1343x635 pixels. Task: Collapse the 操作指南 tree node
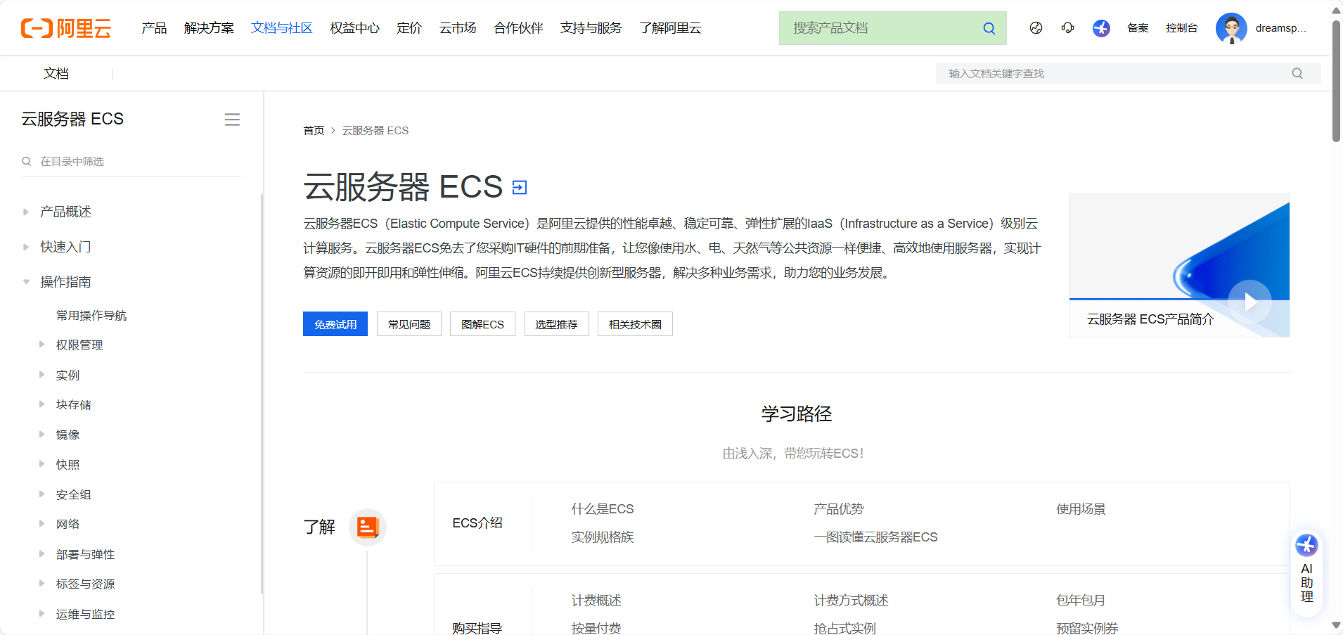26,282
